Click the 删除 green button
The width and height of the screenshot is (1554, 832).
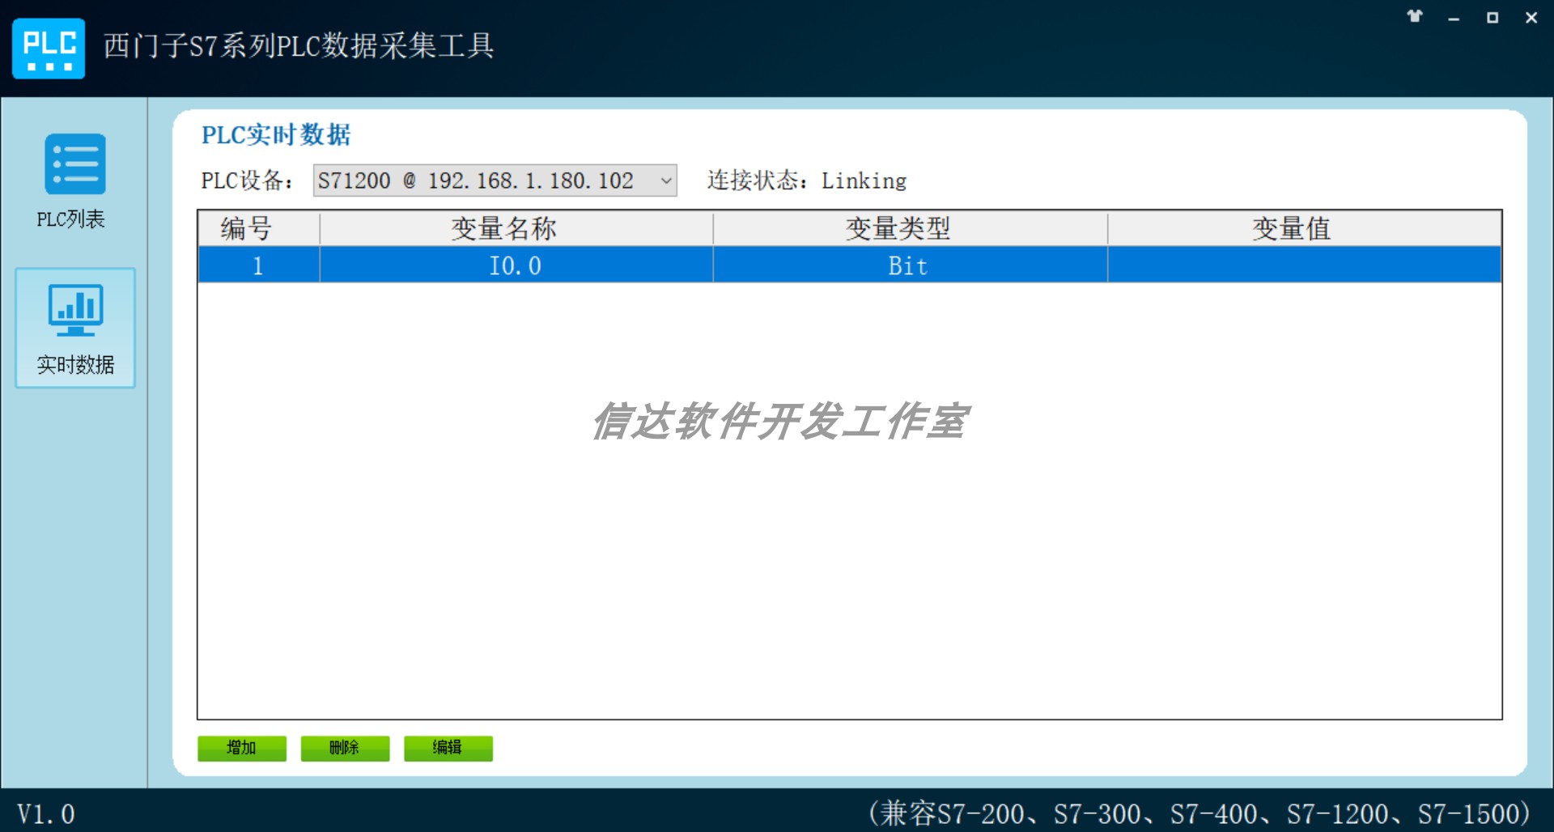(x=345, y=748)
